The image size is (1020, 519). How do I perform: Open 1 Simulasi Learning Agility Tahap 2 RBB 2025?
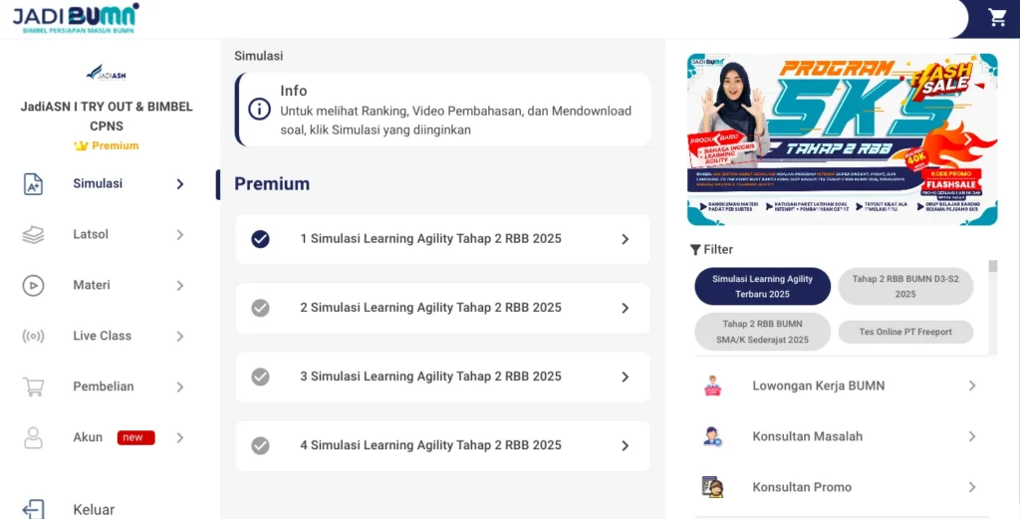point(442,239)
